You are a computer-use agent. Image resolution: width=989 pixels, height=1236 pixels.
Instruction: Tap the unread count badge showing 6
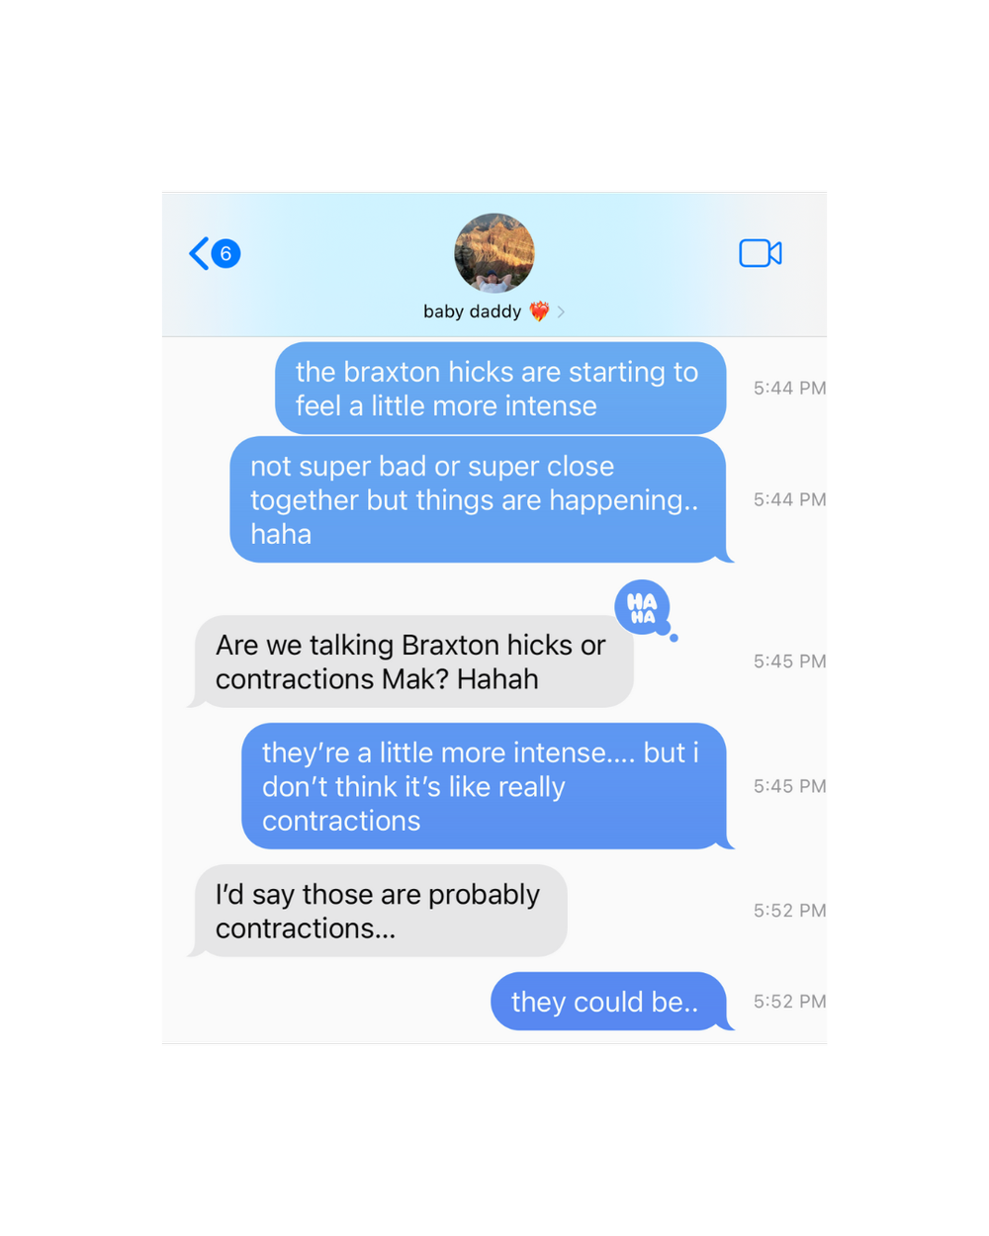226,254
